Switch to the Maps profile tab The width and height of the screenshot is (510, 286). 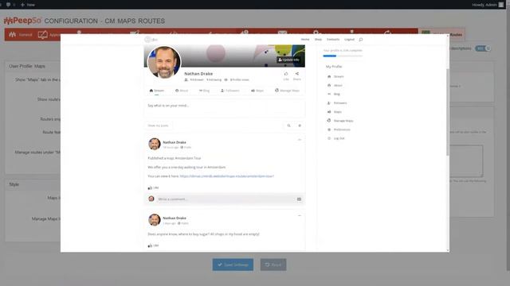257,91
